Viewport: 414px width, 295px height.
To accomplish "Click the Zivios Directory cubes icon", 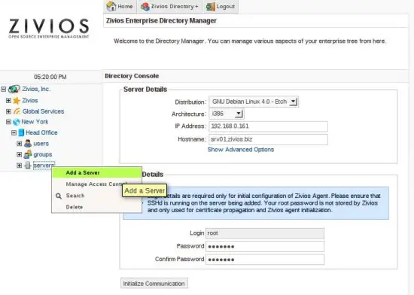I will click(145, 7).
